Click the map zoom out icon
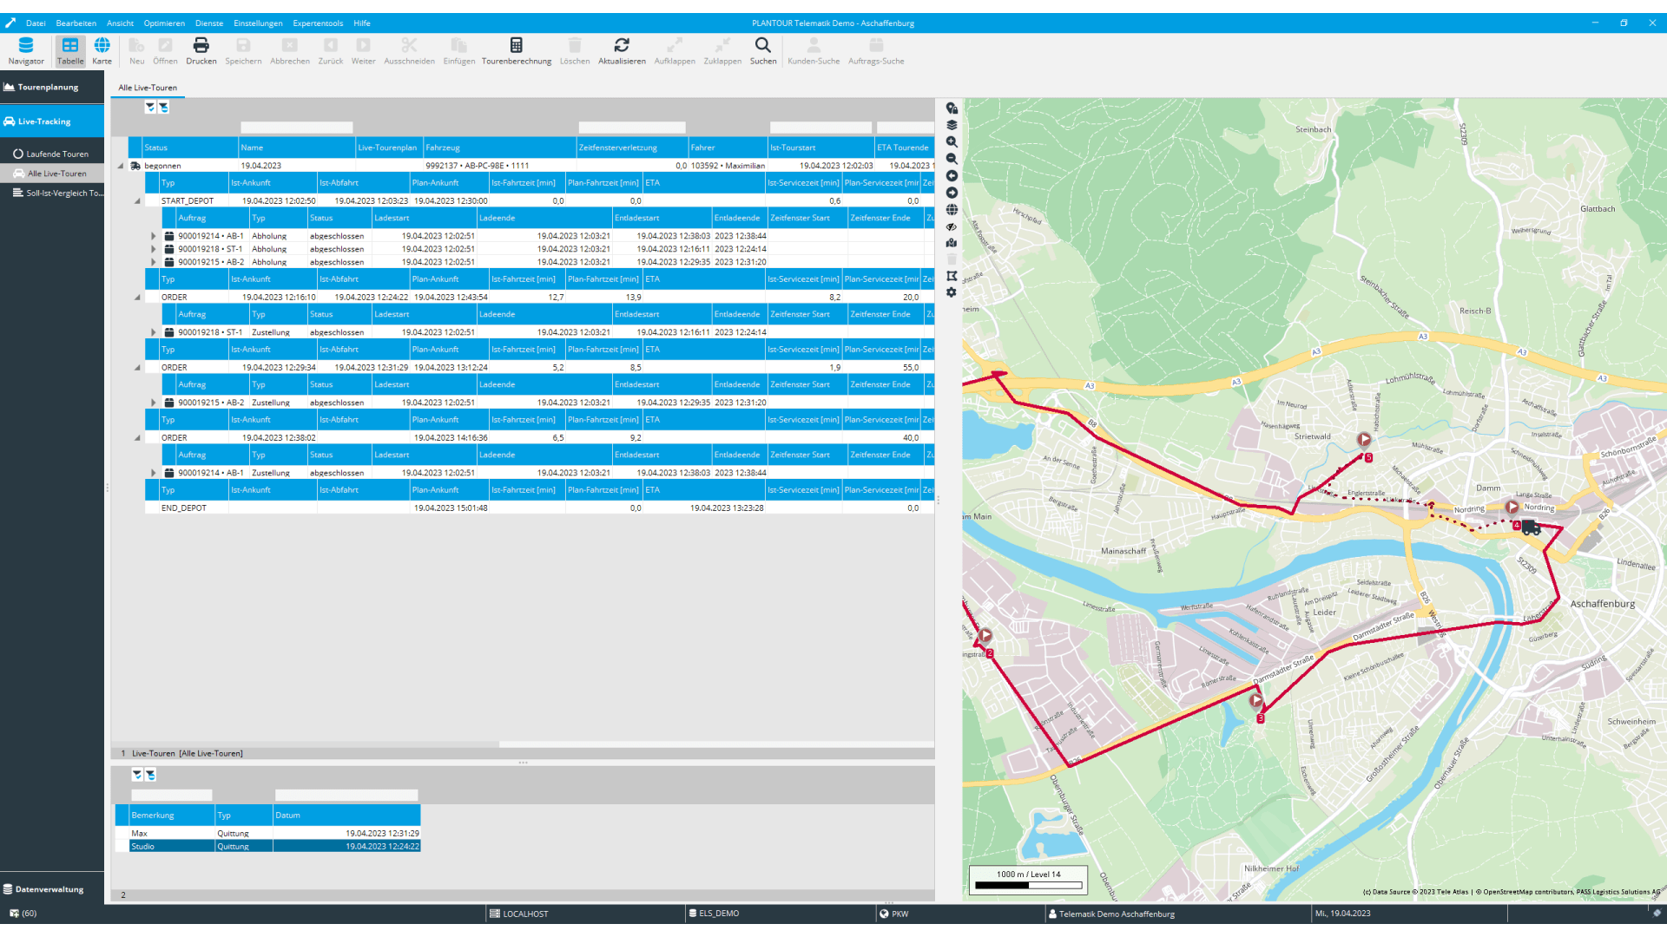 (952, 159)
